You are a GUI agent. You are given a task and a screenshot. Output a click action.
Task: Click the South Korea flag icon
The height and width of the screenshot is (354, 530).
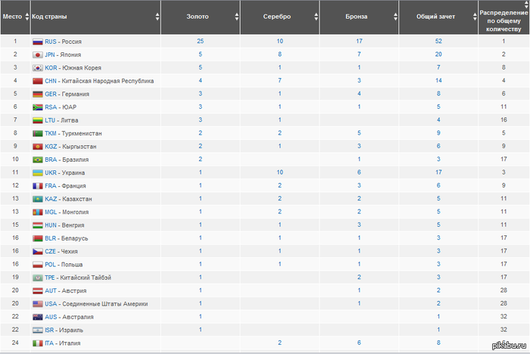point(37,67)
